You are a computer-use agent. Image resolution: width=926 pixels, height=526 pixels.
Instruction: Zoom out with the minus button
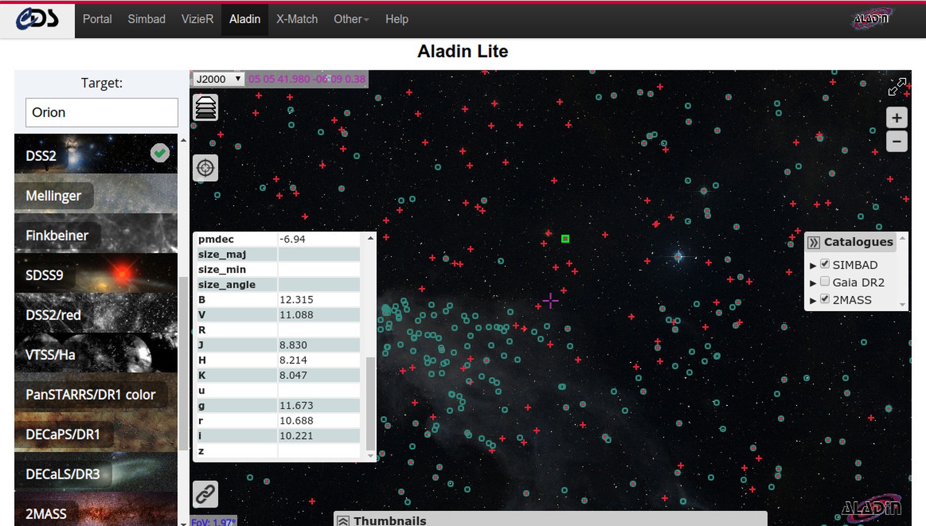pos(897,141)
